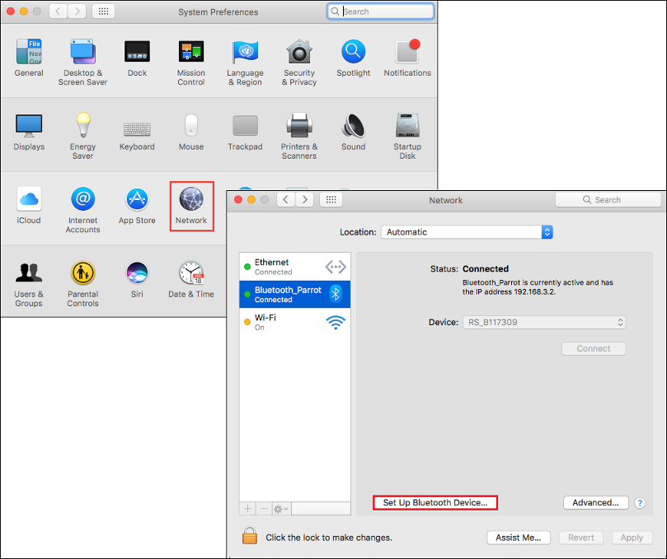
Task: Click Set Up Bluetooth Device button
Action: point(435,502)
